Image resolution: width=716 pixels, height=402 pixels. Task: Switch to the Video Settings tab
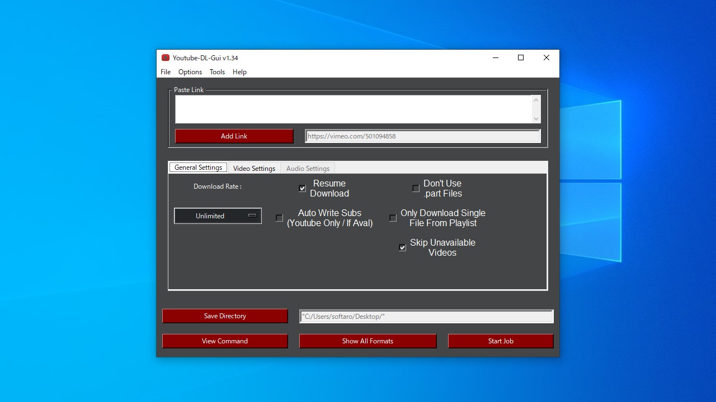coord(254,168)
